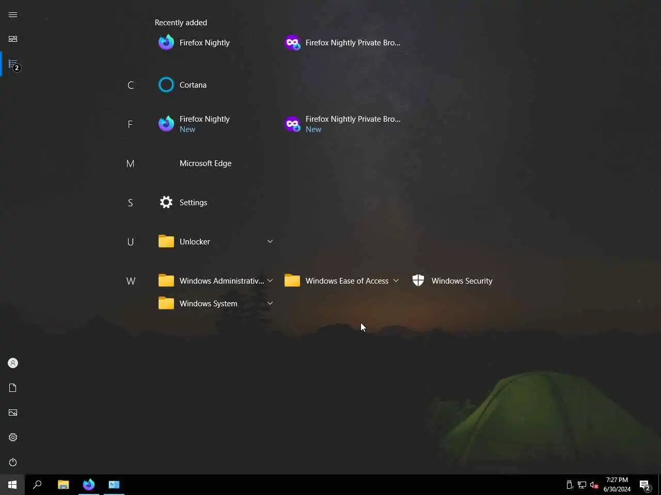661x495 pixels.
Task: Click the letter U group header
Action: (131, 242)
